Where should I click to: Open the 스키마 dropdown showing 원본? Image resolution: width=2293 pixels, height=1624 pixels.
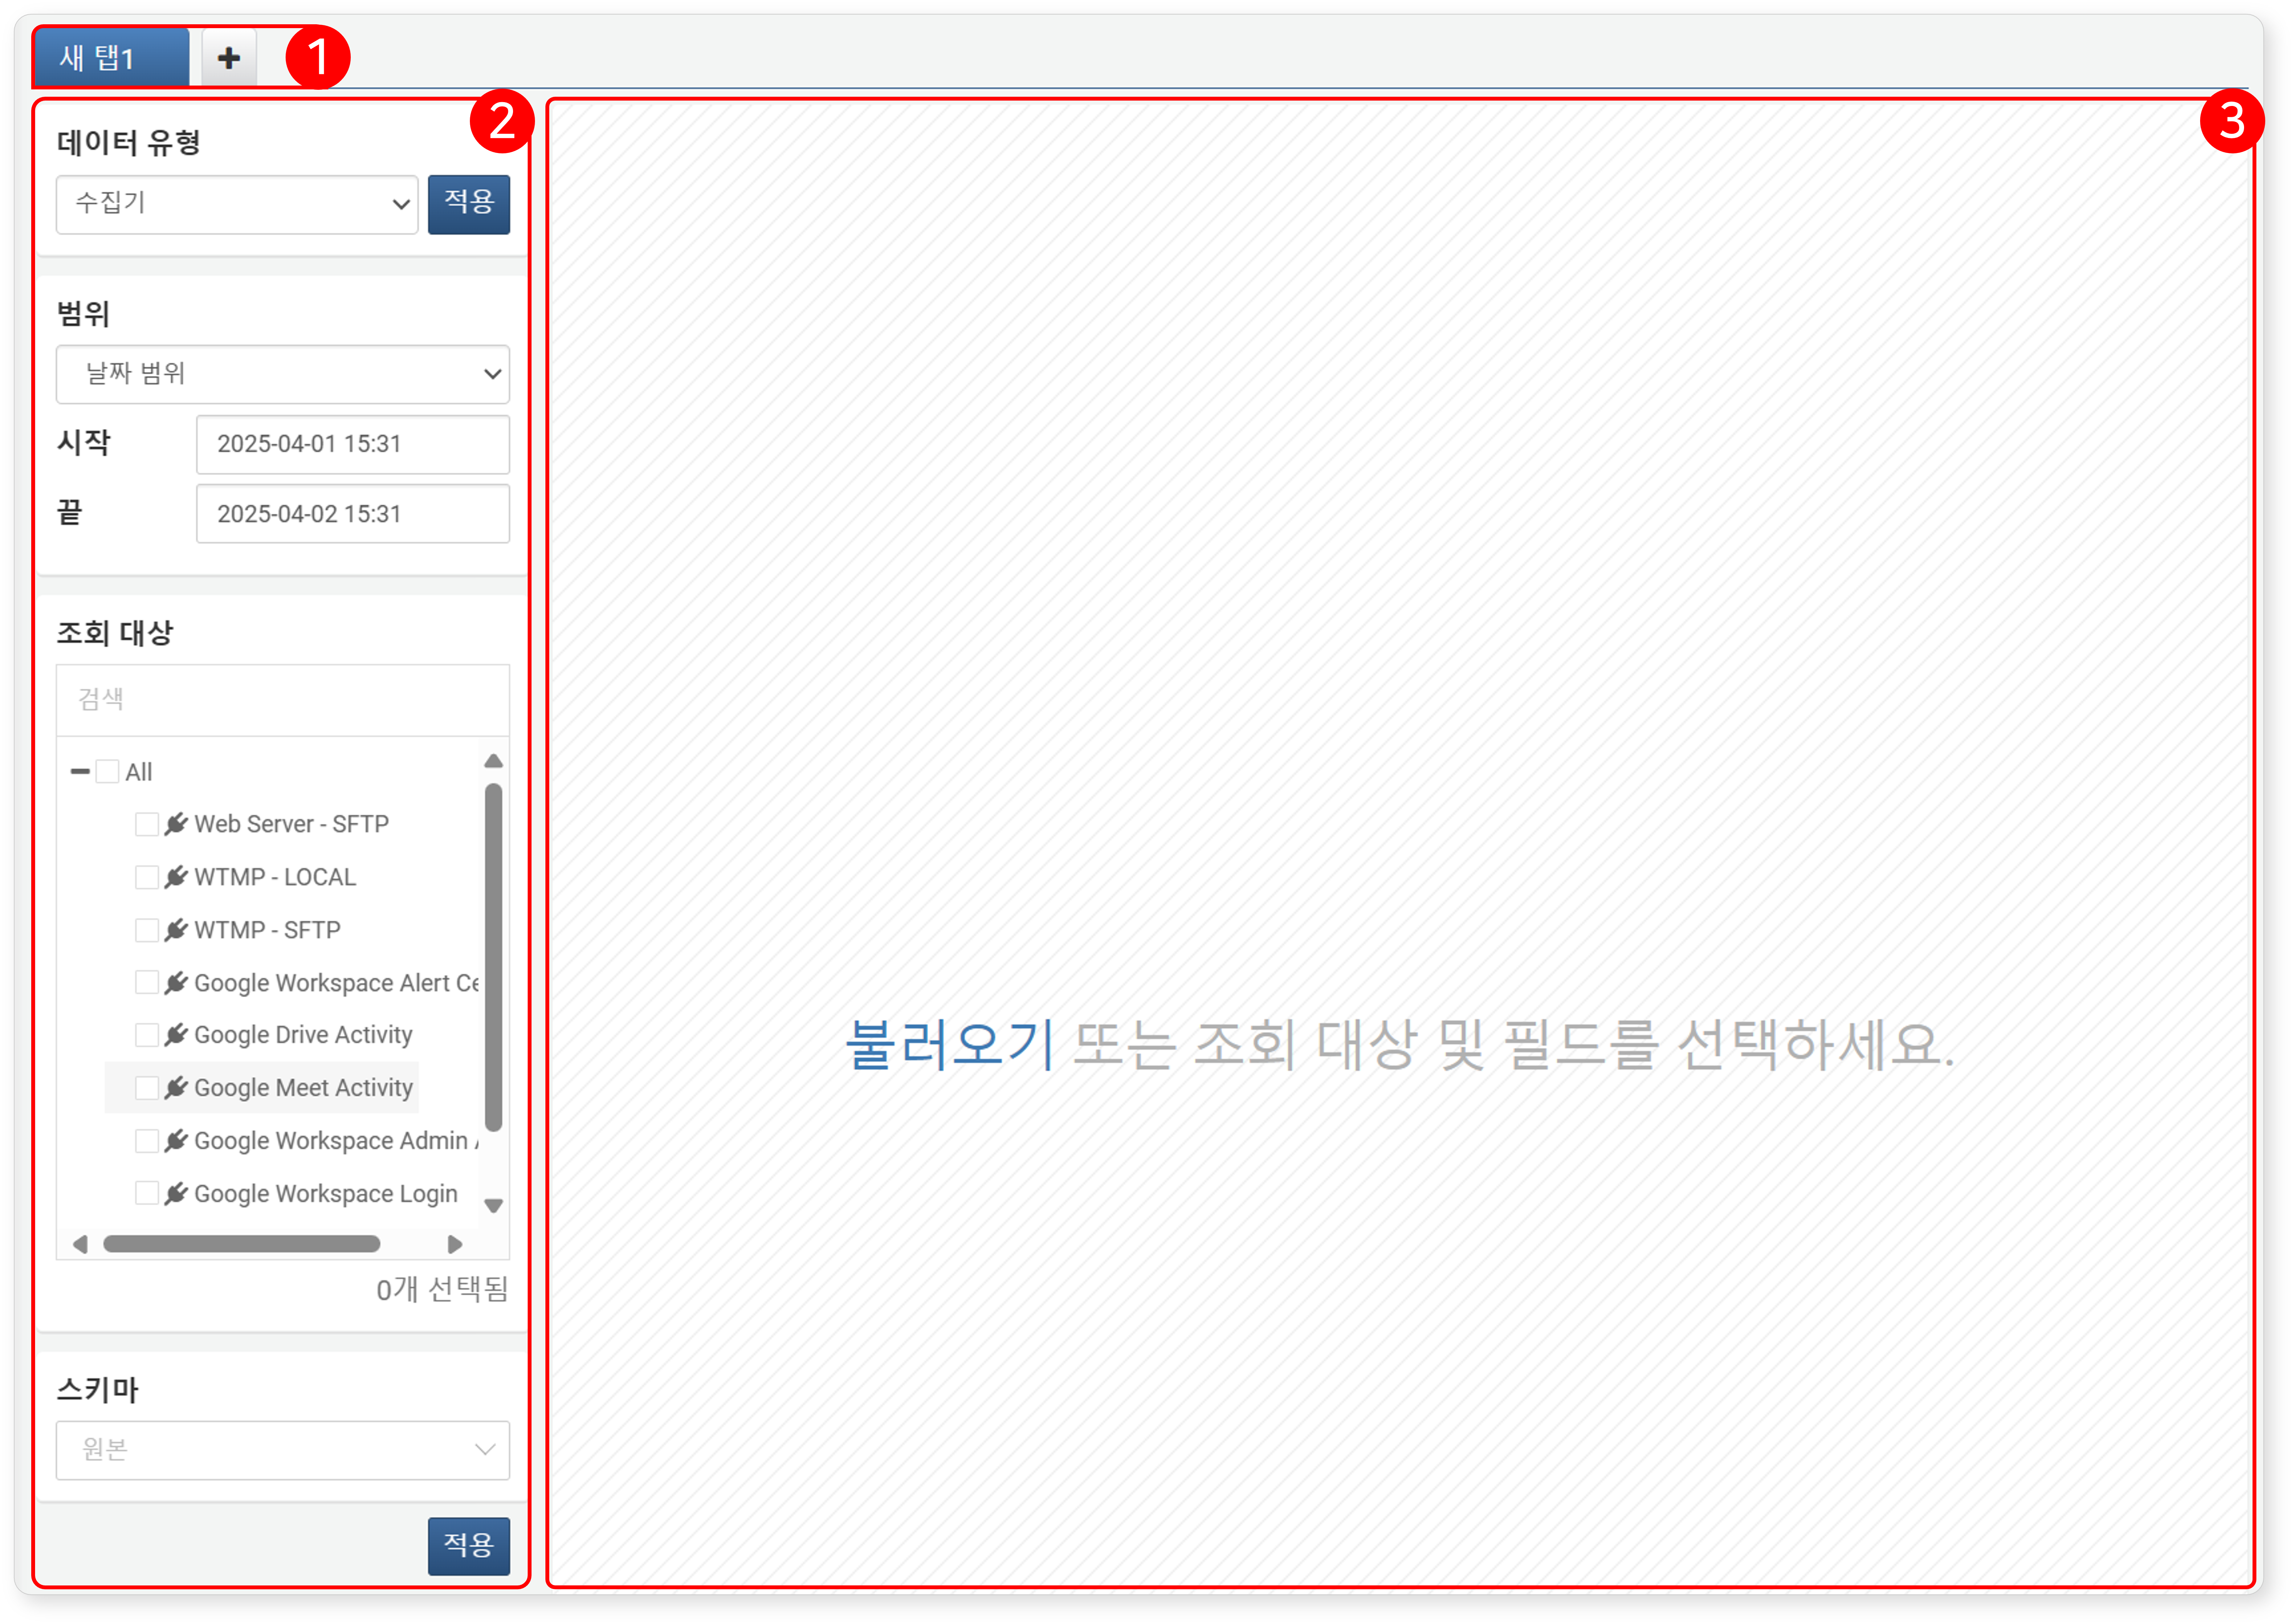pyautogui.click(x=283, y=1451)
